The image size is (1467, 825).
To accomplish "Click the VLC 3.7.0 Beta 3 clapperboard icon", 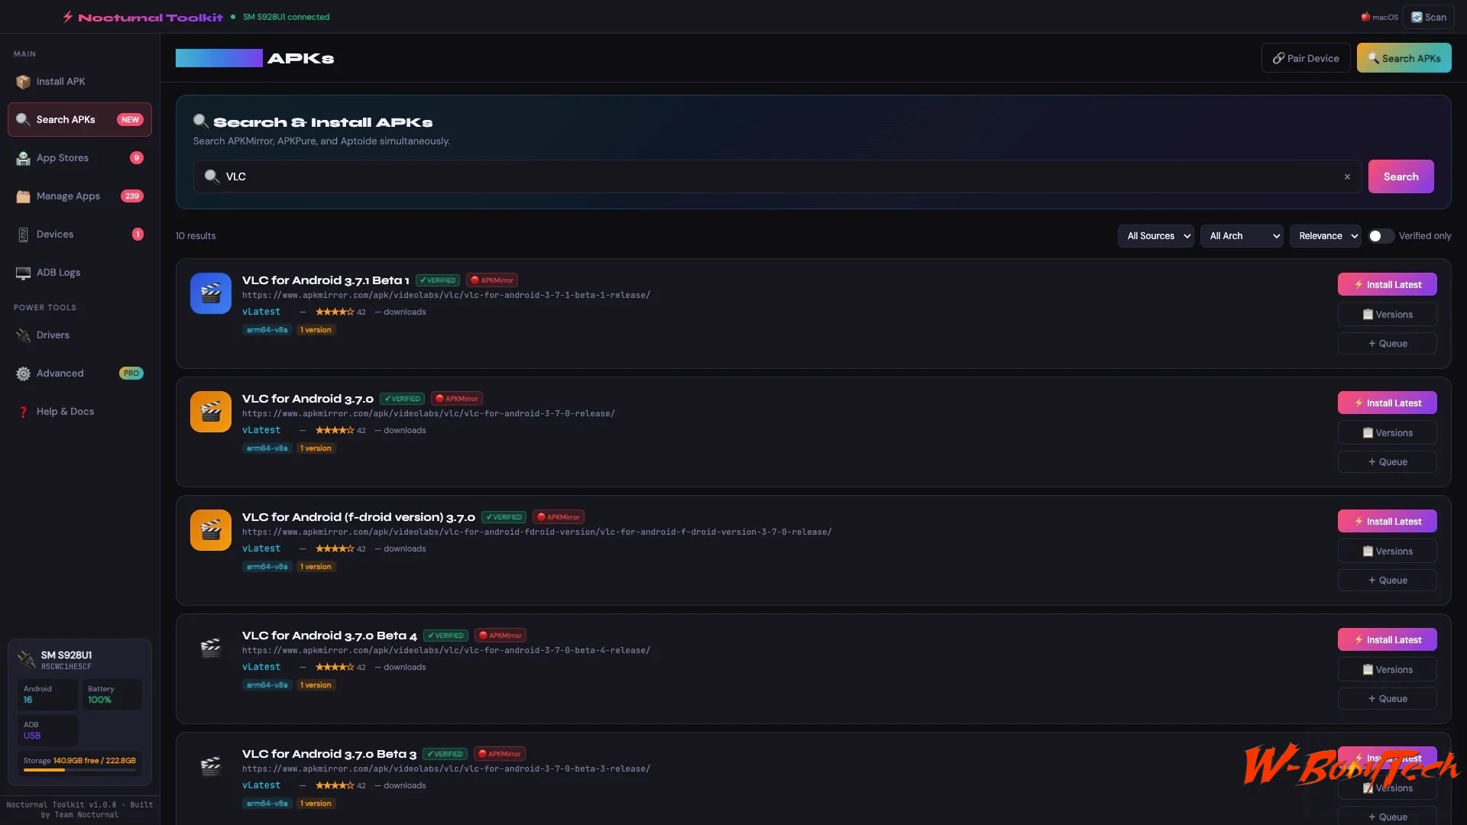I will [211, 766].
